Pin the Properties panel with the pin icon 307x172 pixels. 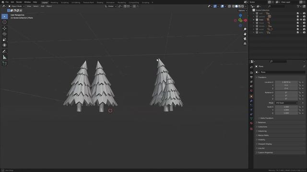(x=304, y=66)
